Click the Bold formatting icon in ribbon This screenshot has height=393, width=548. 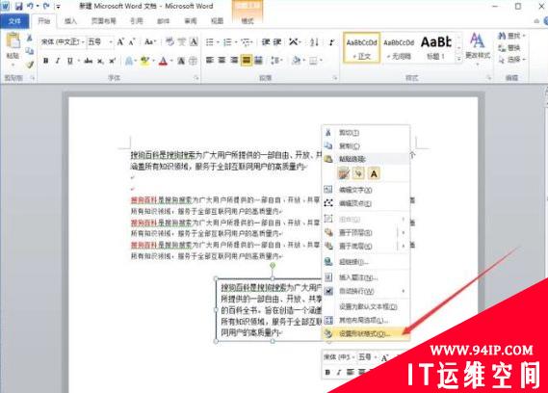pyautogui.click(x=46, y=61)
